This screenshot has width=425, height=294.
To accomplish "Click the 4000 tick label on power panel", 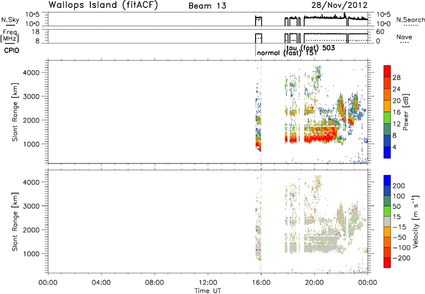I will coord(31,73).
